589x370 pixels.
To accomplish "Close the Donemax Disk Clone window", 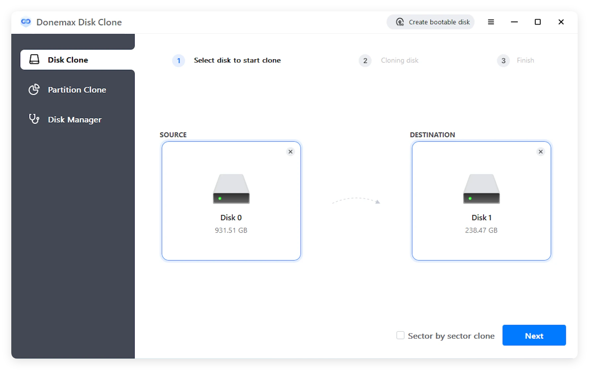I will (561, 22).
